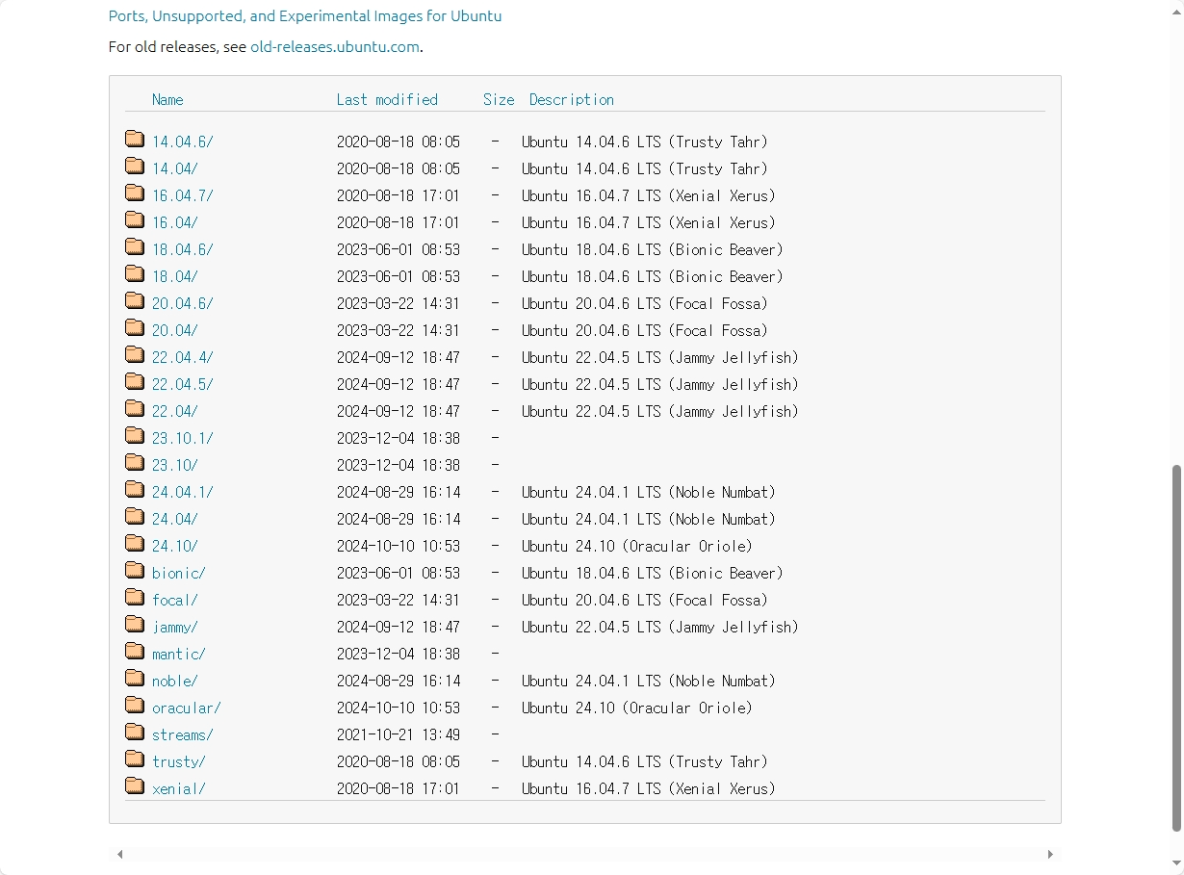Click folder icon next to jammy/

tap(135, 624)
